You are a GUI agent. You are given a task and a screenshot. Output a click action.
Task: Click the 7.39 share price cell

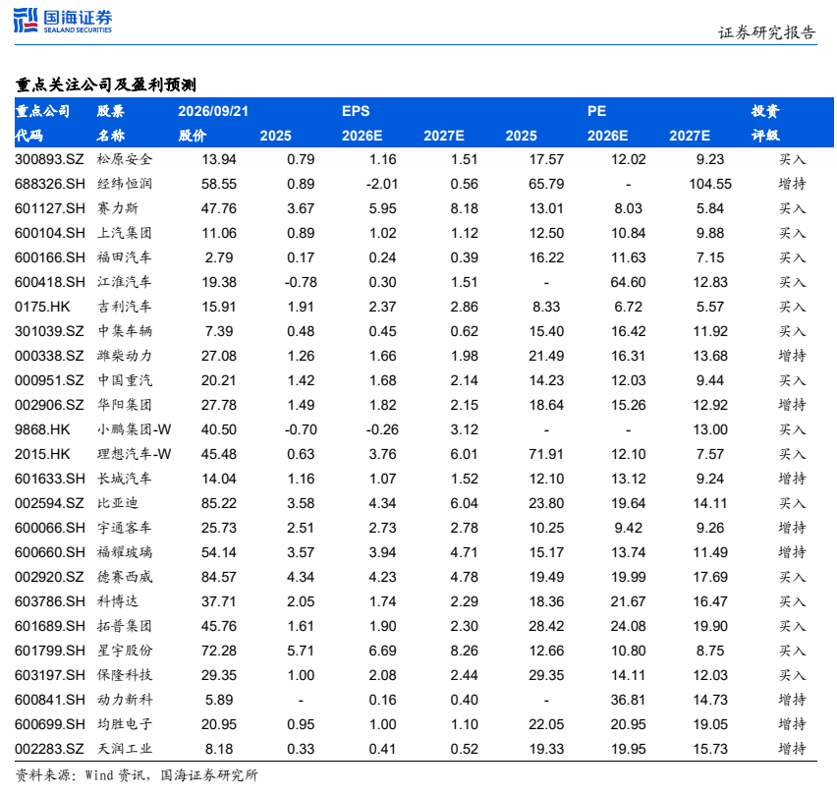click(x=219, y=331)
